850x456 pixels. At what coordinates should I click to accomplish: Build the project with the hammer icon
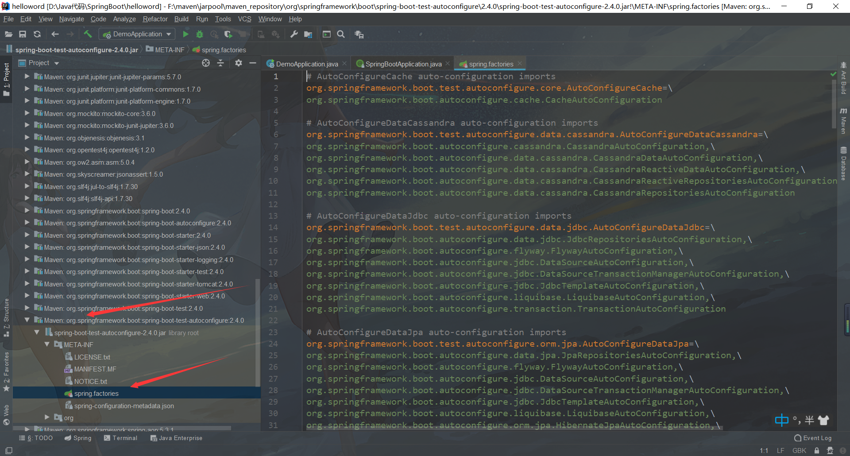click(88, 34)
